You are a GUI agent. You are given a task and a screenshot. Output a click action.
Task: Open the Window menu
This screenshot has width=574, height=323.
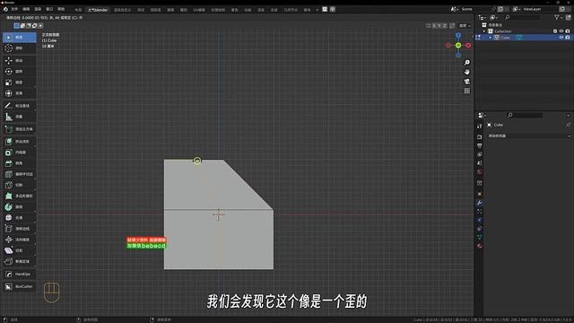(x=49, y=9)
